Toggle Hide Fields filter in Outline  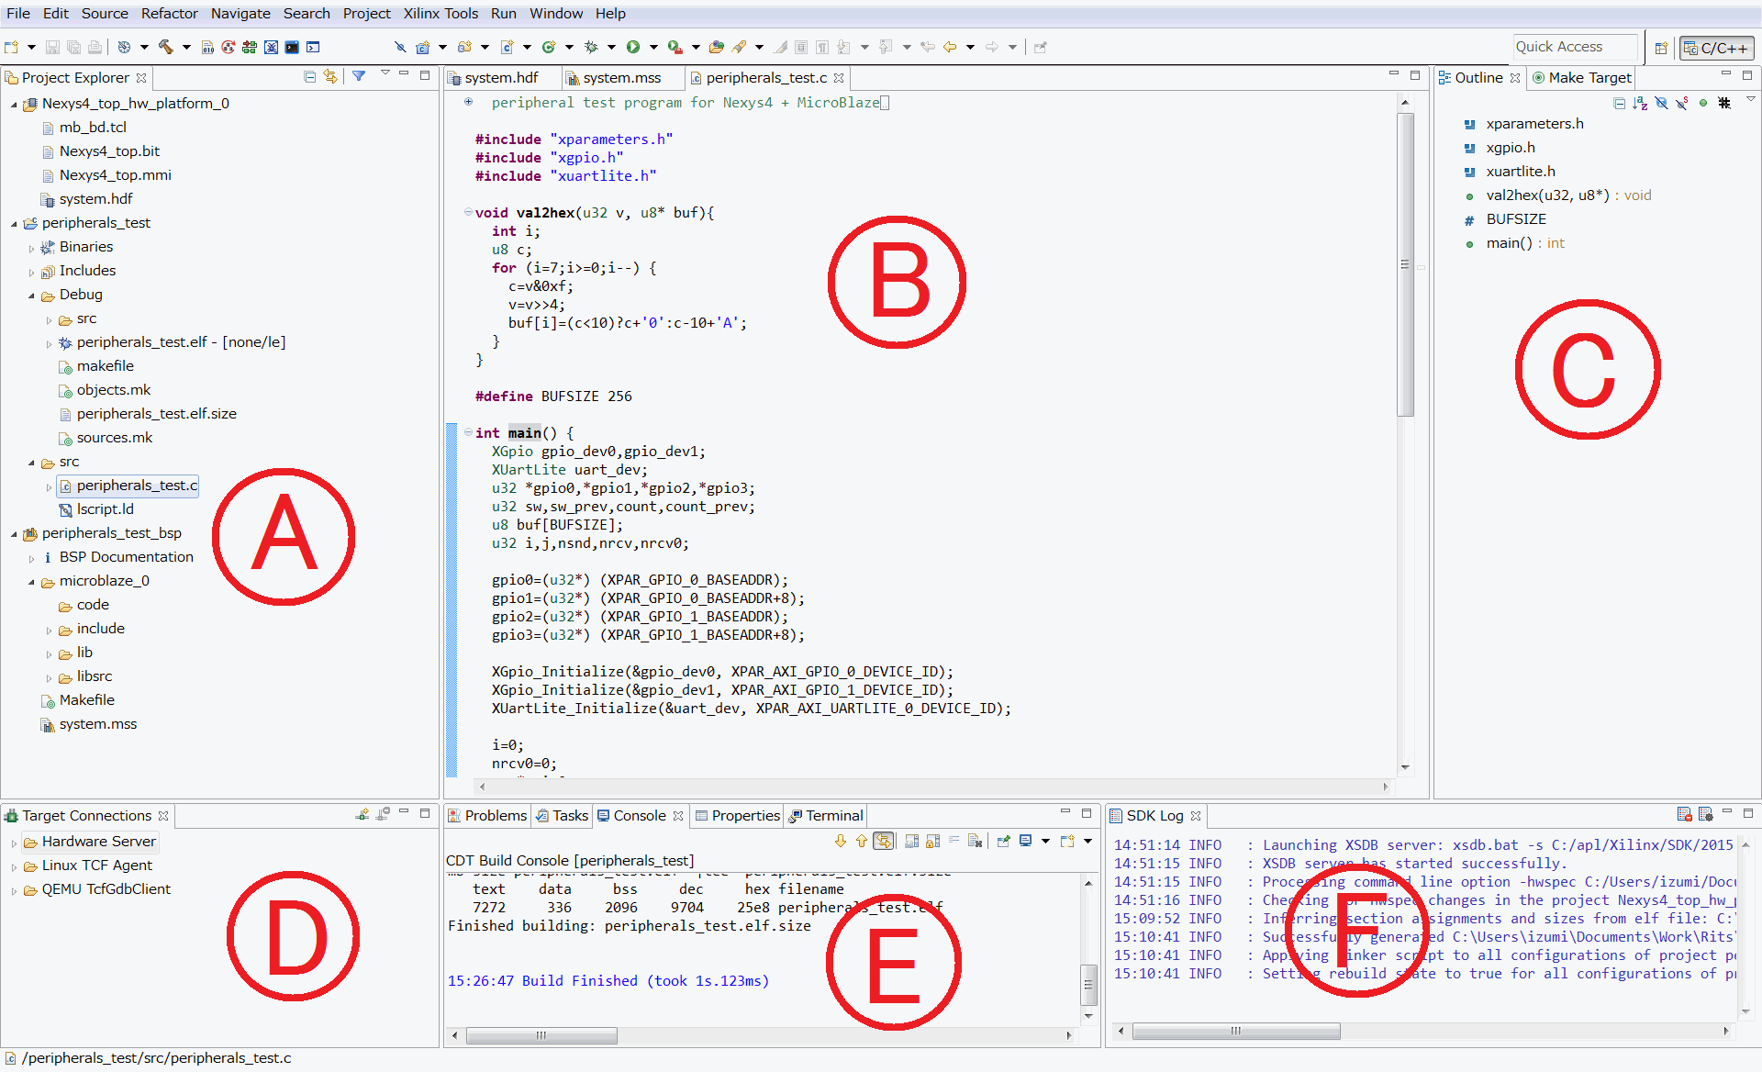[x=1661, y=104]
